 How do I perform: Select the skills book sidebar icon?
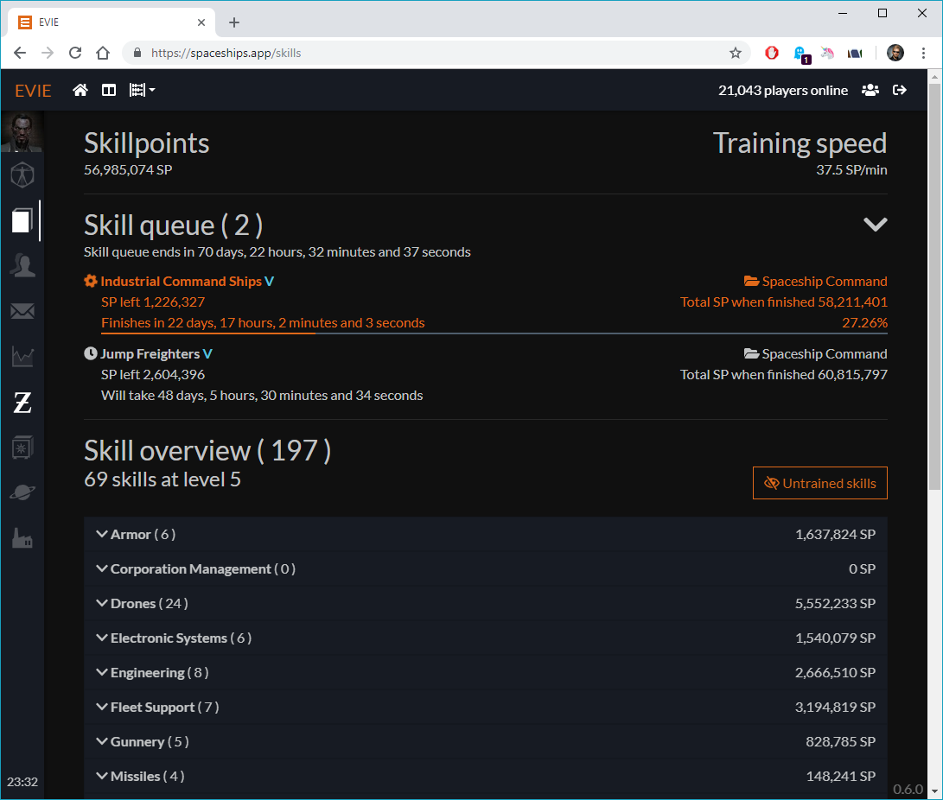[x=22, y=220]
